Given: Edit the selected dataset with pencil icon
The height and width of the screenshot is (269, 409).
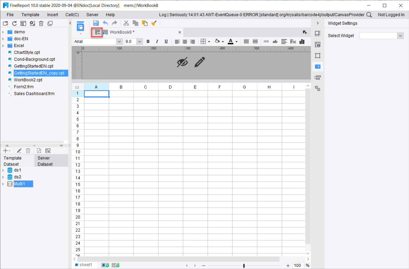Looking at the screenshot, I should pyautogui.click(x=19, y=151).
